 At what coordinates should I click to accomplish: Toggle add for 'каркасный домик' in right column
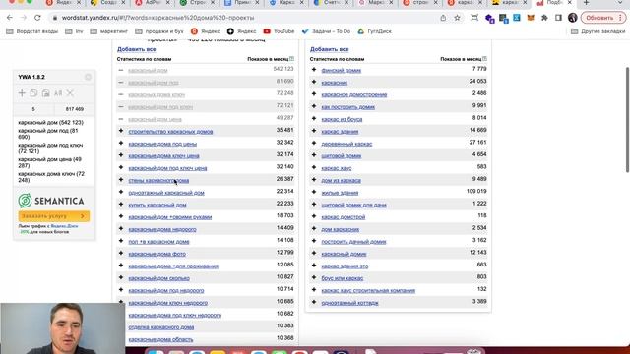coord(314,254)
